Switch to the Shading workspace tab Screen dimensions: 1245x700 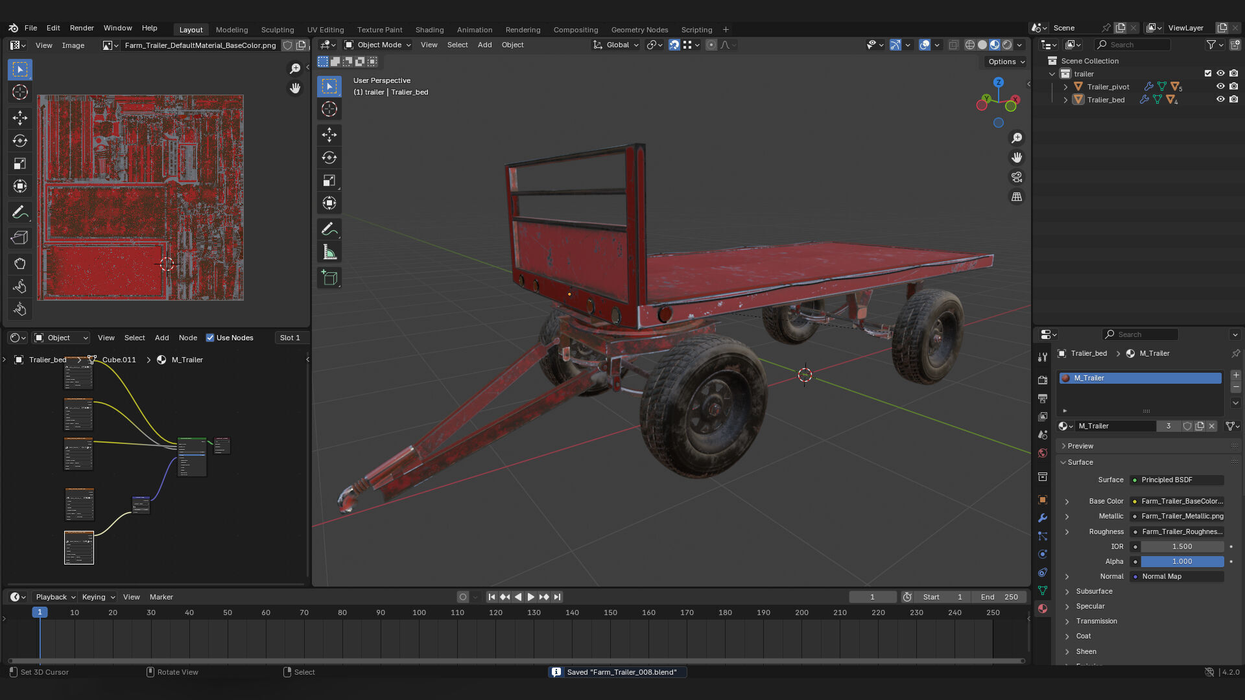point(429,30)
